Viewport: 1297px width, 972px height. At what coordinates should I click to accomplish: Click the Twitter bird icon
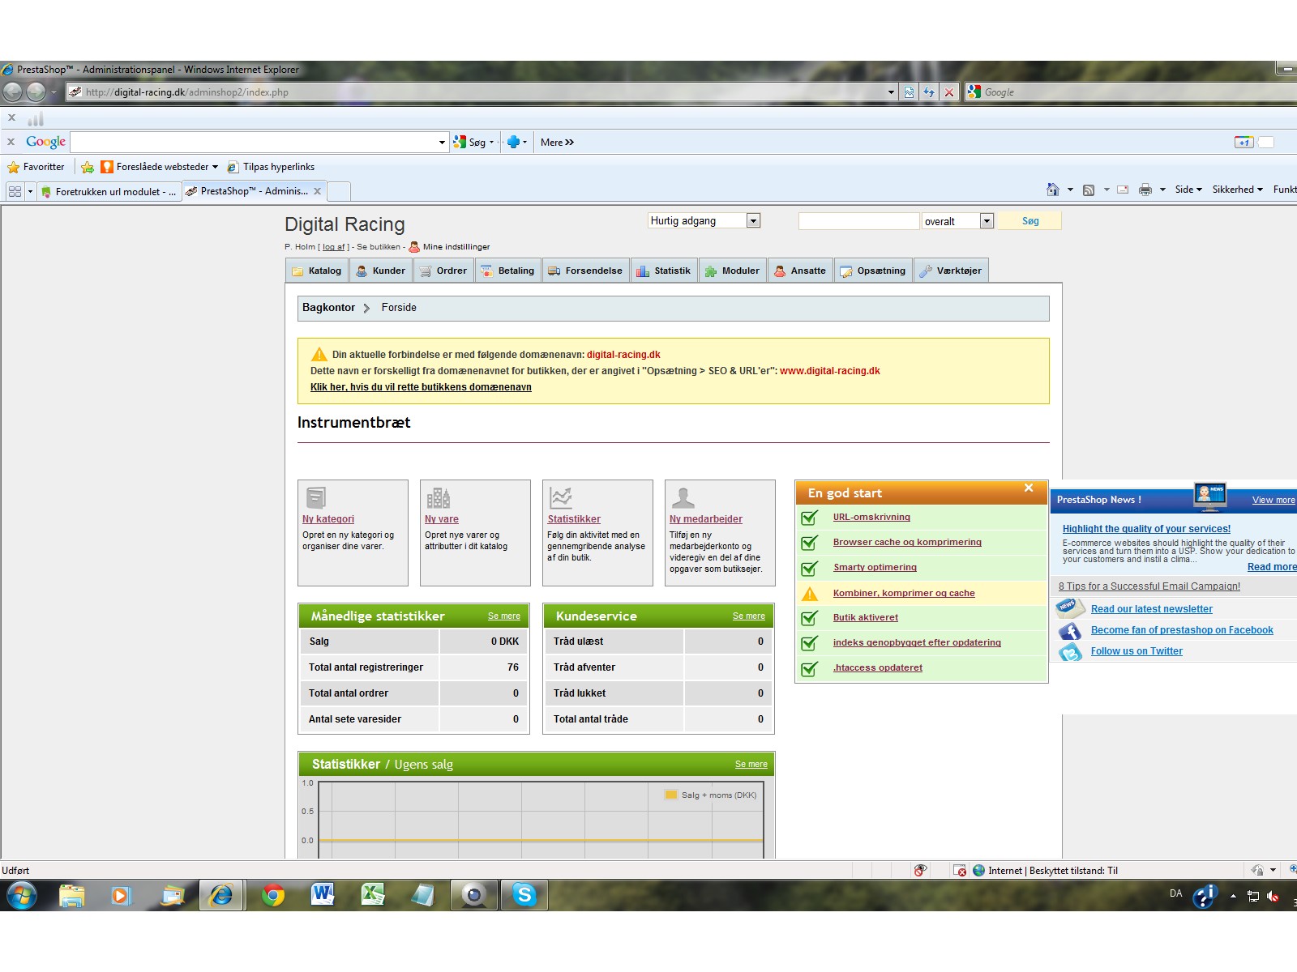[x=1070, y=652]
